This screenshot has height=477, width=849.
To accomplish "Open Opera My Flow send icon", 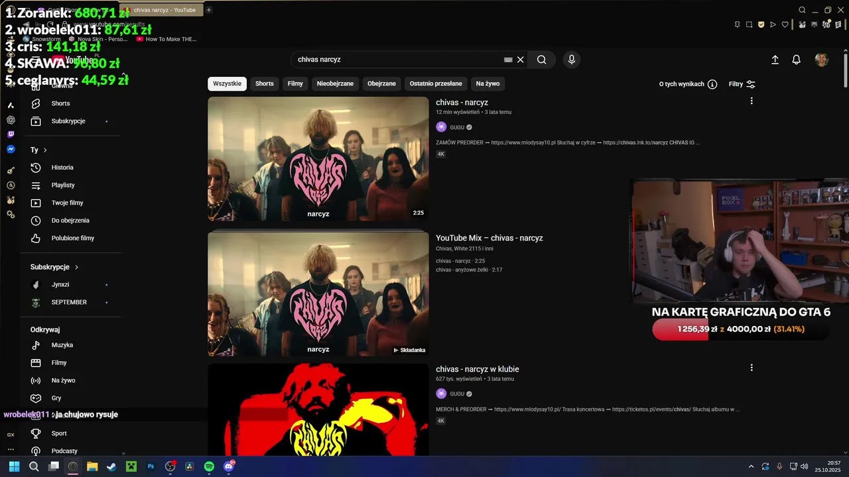I will coord(773,25).
